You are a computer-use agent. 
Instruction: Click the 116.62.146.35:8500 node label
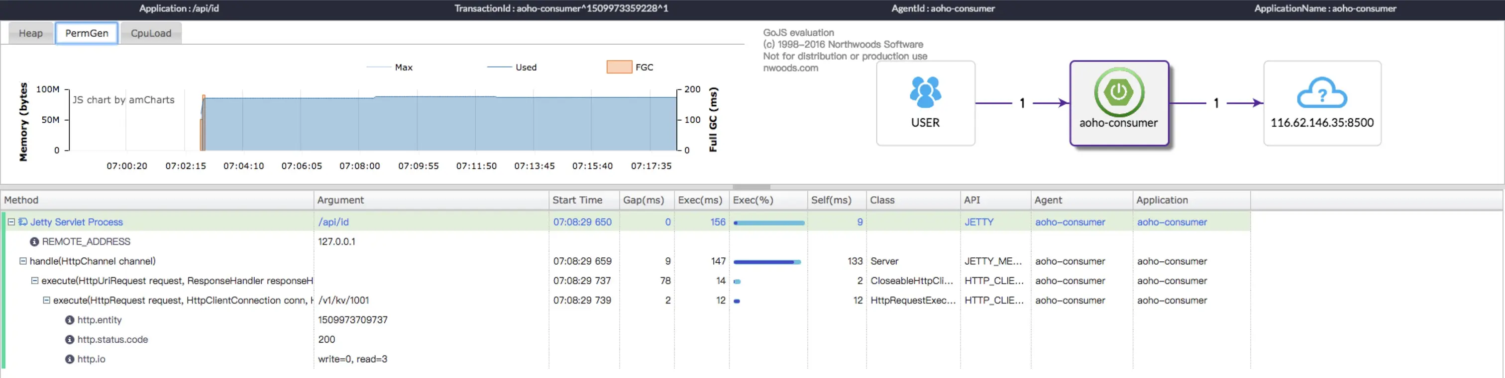click(1321, 123)
